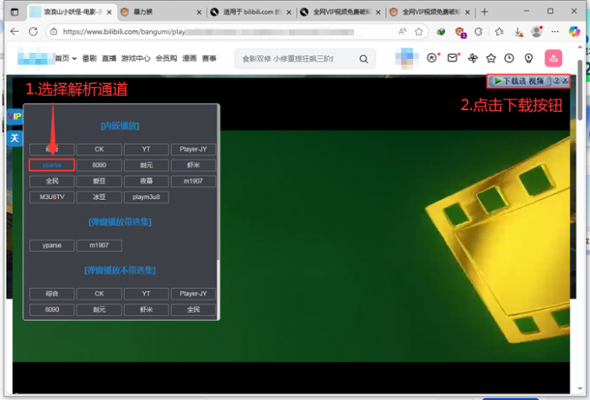
Task: Open Read aloud from address bar
Action: (x=403, y=32)
